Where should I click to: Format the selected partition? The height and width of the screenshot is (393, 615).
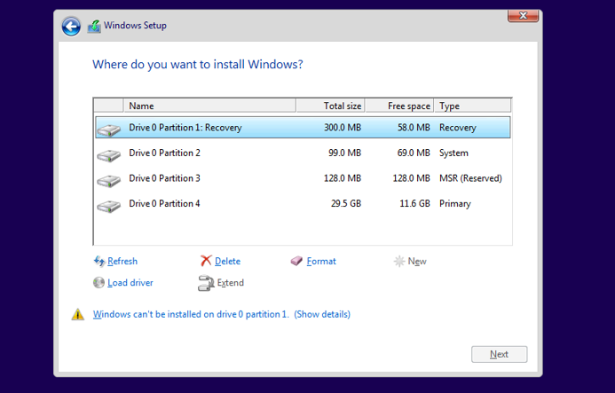pos(321,261)
